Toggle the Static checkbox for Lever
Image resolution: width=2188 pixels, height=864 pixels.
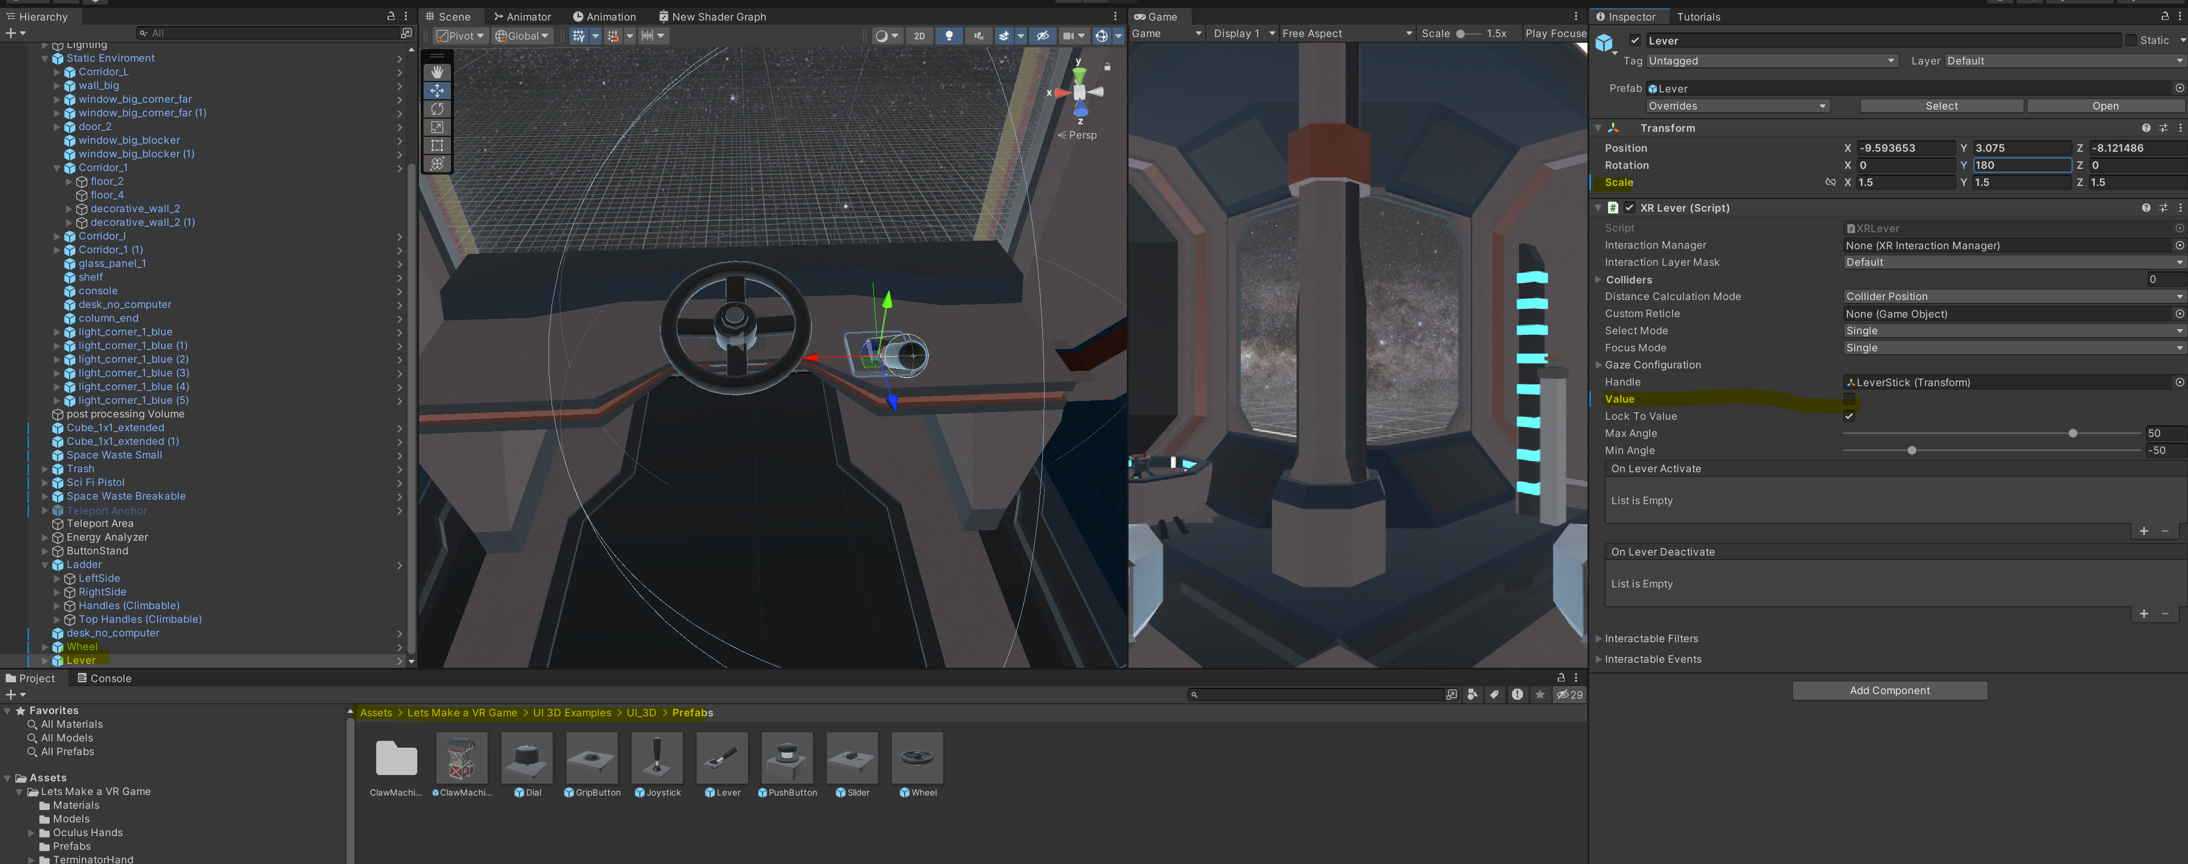click(2130, 40)
